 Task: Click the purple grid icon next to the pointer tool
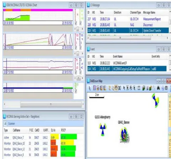pos(94,88)
